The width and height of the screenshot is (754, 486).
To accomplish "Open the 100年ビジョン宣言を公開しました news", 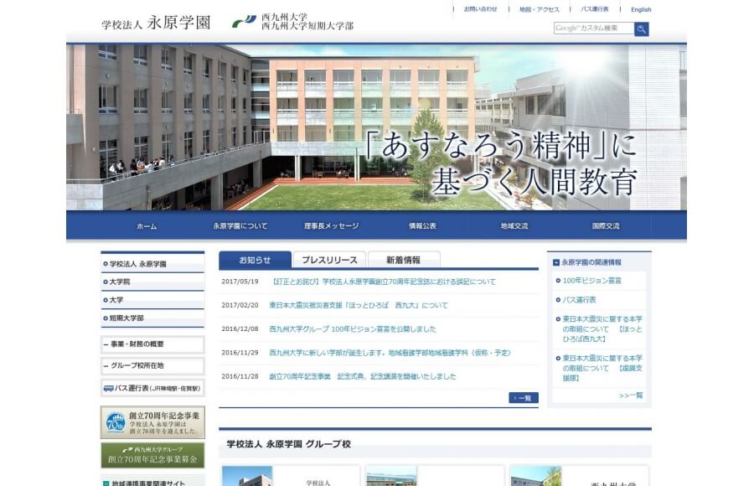I will click(353, 329).
